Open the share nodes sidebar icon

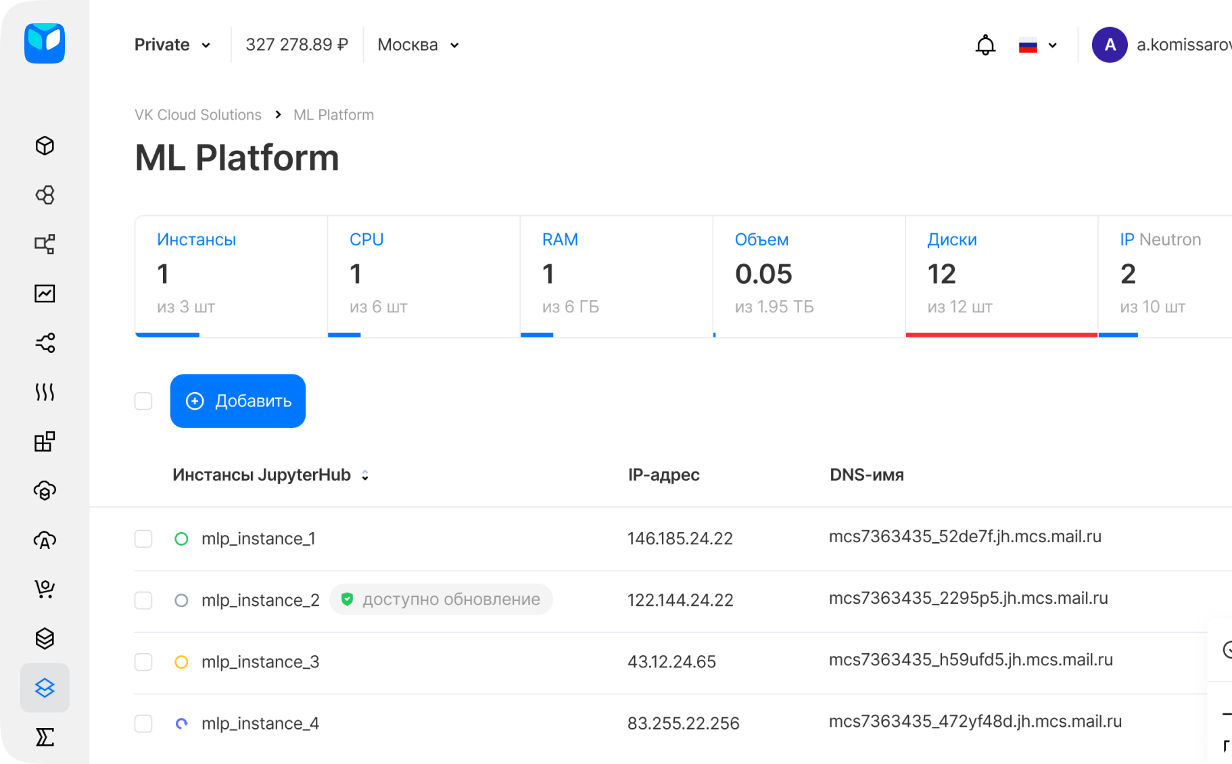tap(45, 343)
